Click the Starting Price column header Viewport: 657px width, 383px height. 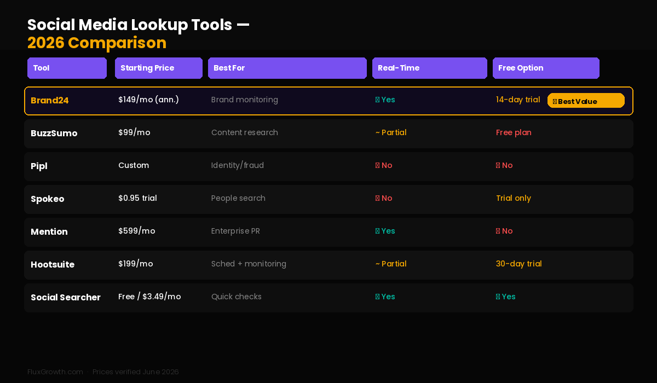(159, 68)
